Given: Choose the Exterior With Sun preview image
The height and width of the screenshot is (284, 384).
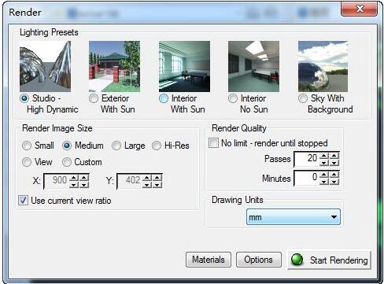Looking at the screenshot, I should (114, 66).
